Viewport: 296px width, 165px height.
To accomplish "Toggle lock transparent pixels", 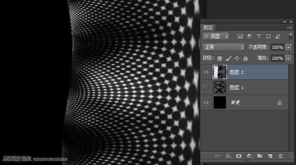I will pyautogui.click(x=219, y=58).
